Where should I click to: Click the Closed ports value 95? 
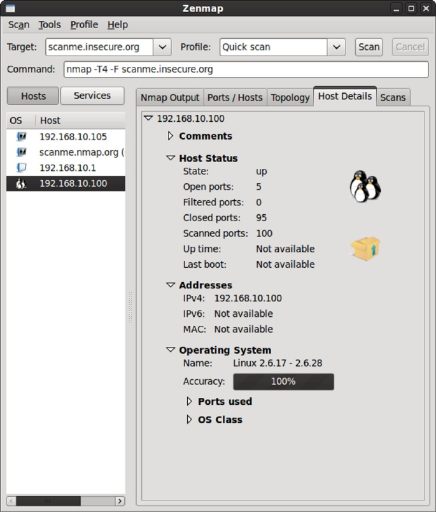(262, 218)
